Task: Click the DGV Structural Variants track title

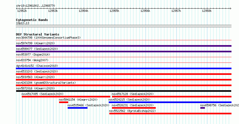Action: [x=38, y=34]
